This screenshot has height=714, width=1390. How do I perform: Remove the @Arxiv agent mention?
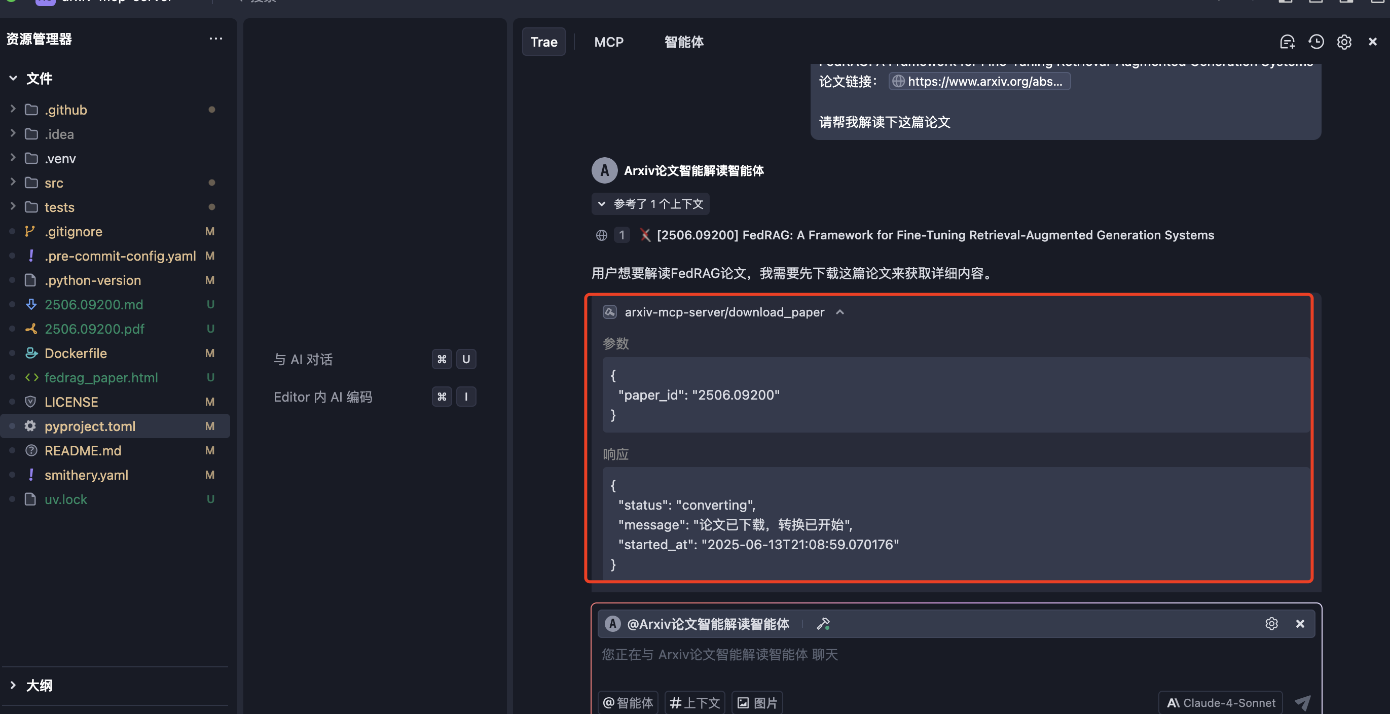point(1300,624)
